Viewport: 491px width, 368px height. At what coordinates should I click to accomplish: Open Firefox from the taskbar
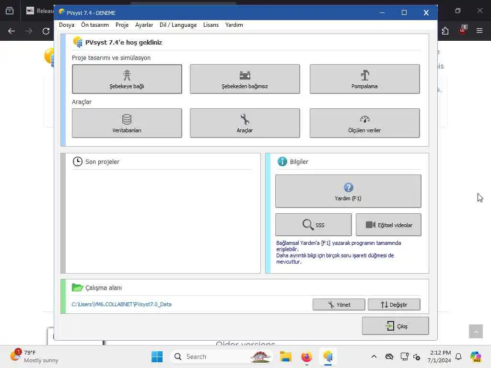tap(306, 356)
